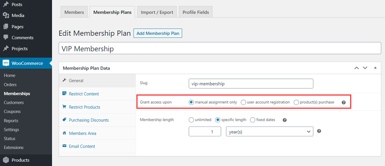Click the Members Area home icon
The image size is (385, 166).
[65, 133]
